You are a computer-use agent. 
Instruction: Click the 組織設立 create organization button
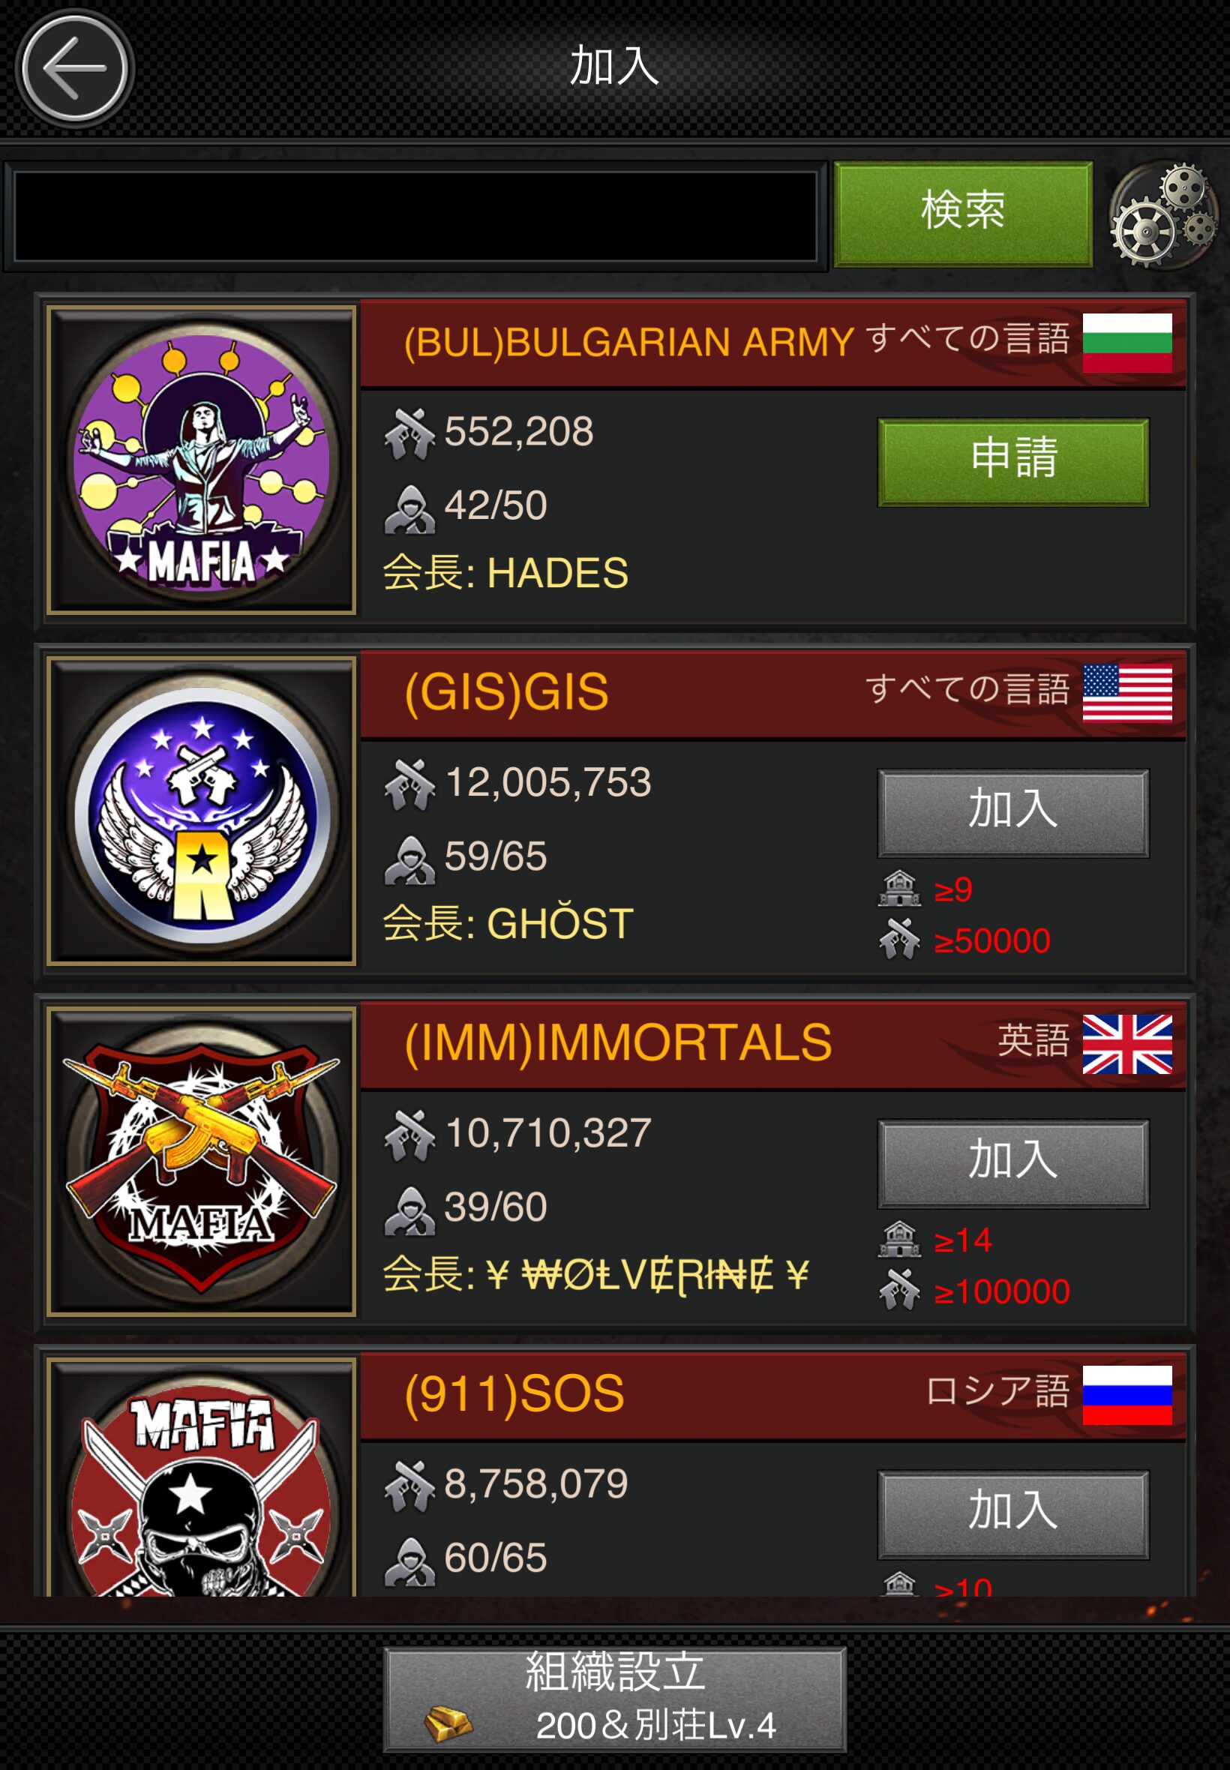click(x=615, y=1699)
